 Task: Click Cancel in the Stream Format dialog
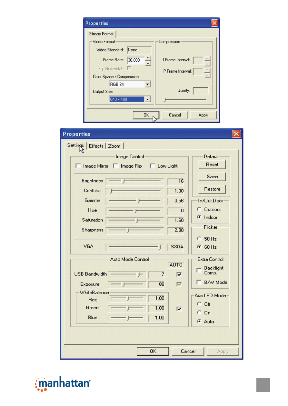coord(175,115)
